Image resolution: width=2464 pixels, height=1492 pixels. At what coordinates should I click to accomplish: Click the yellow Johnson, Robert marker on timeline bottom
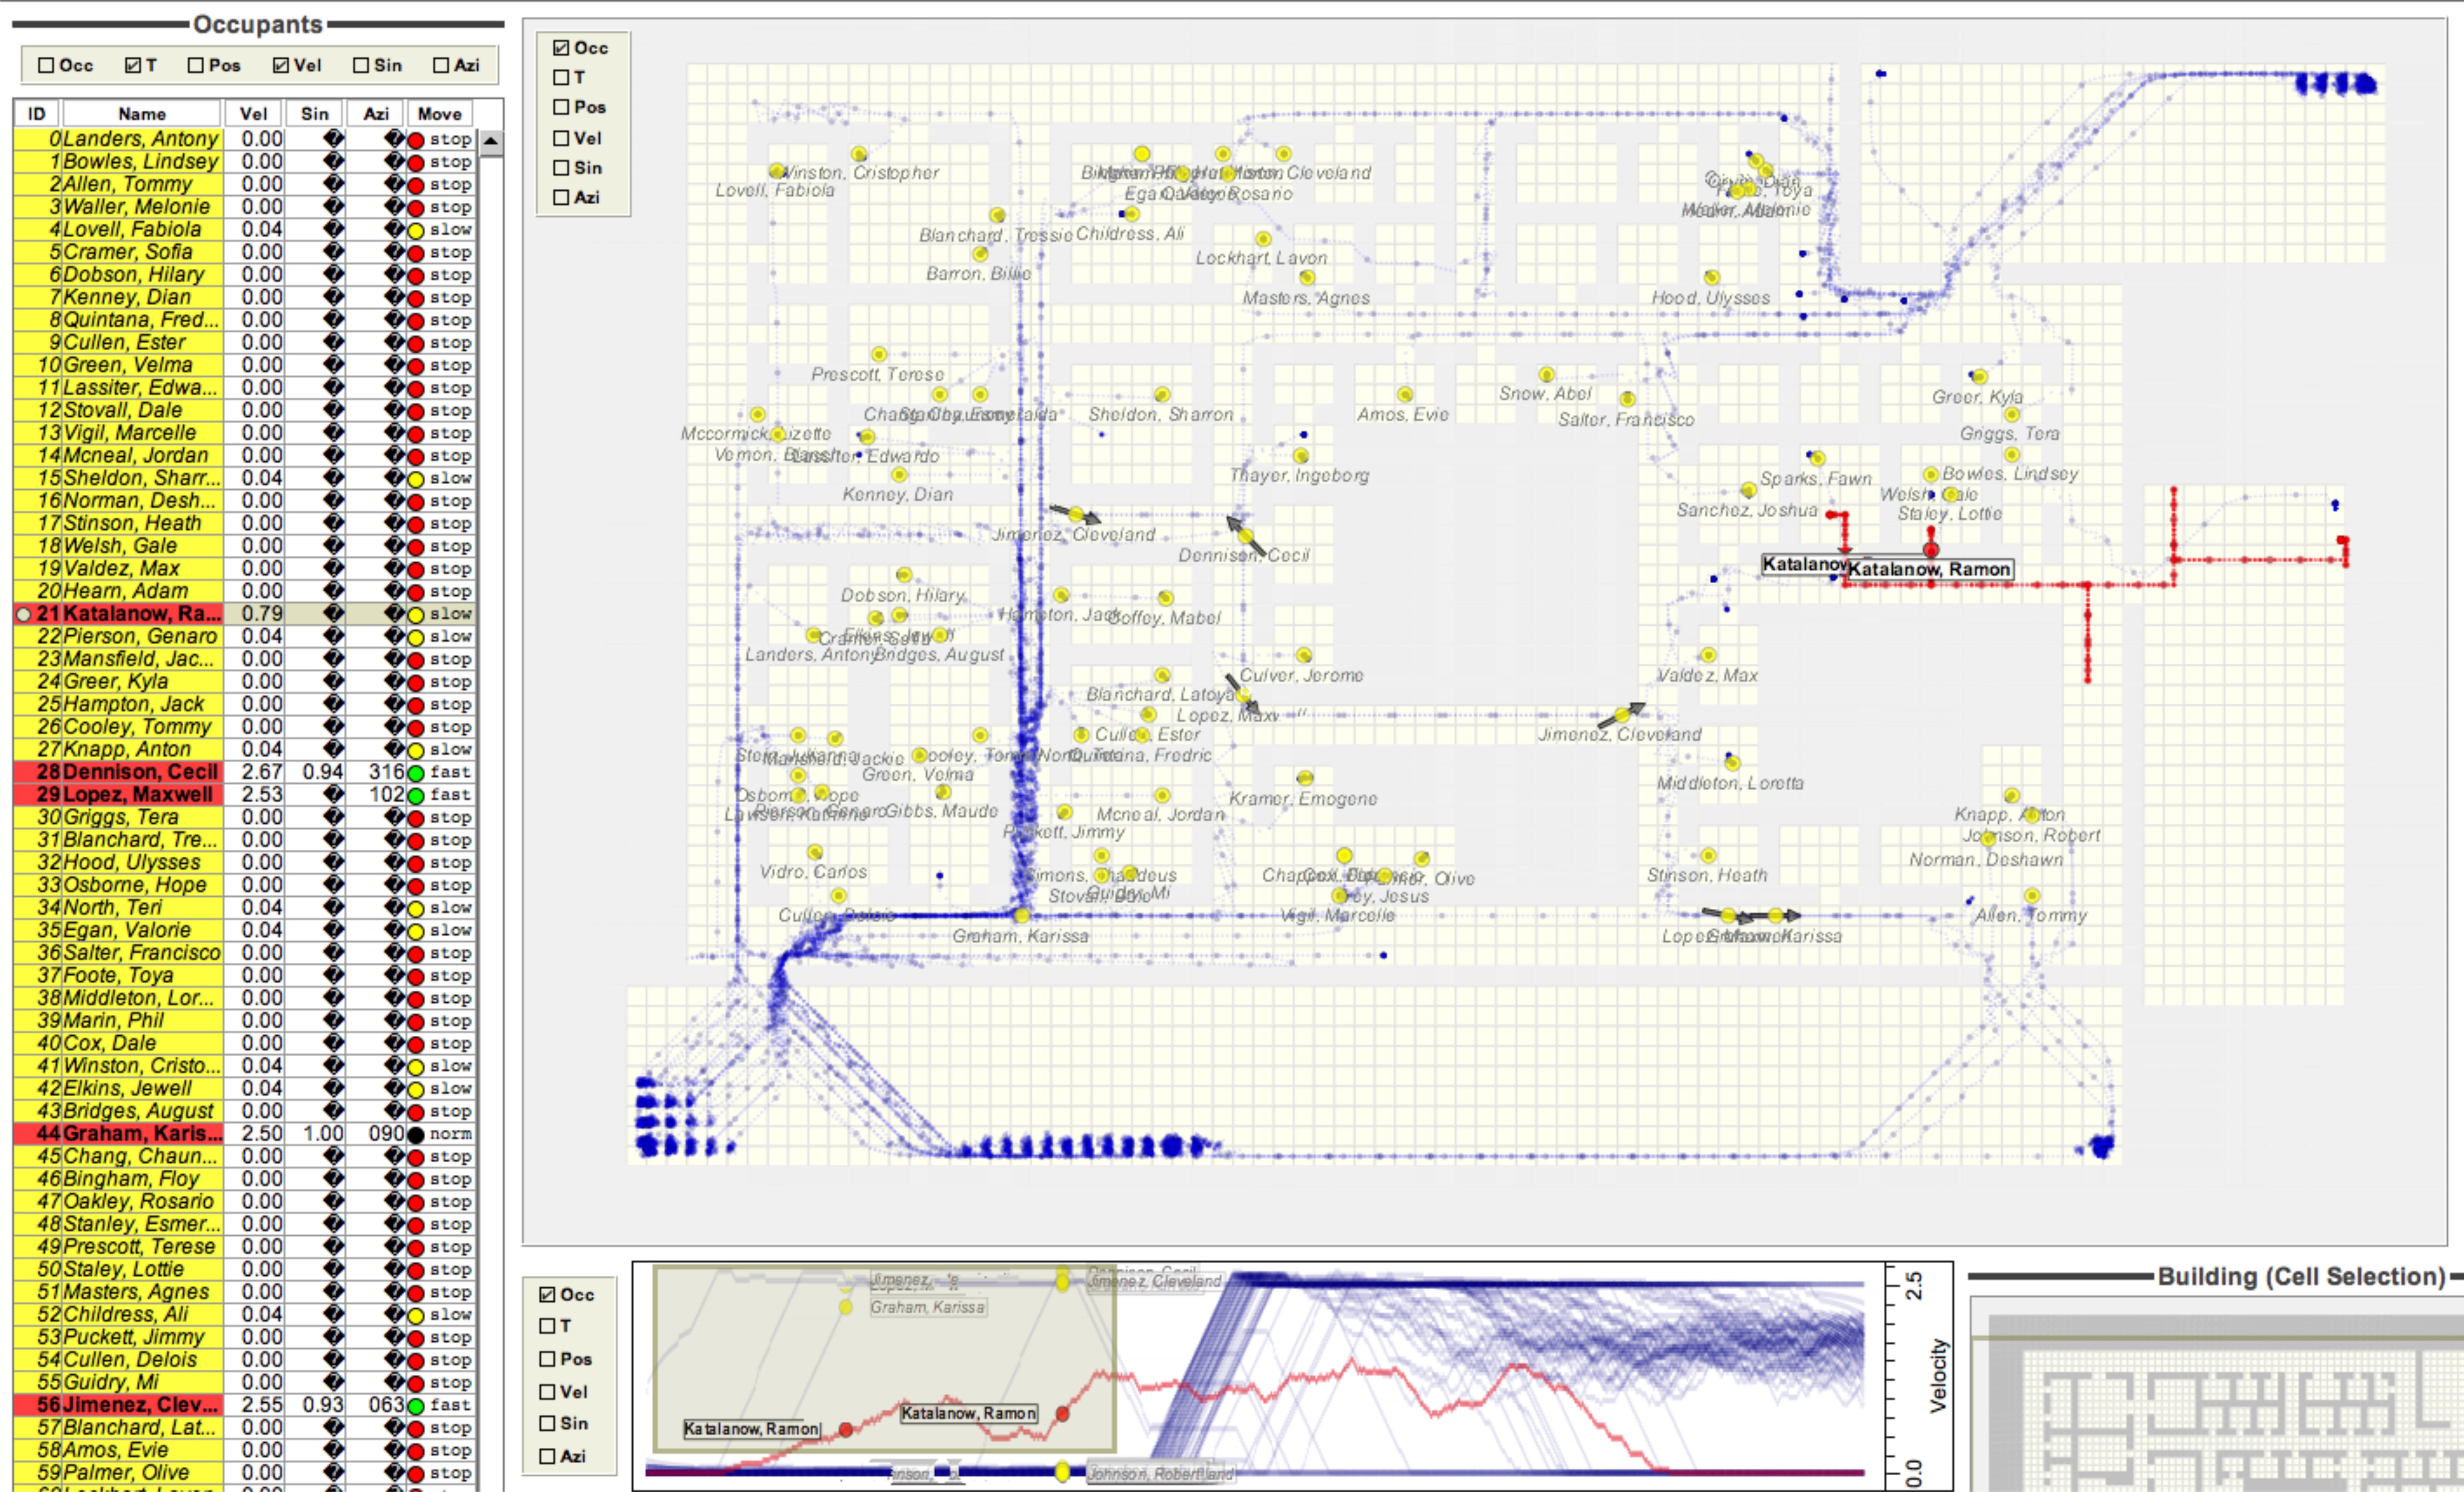click(1062, 1472)
